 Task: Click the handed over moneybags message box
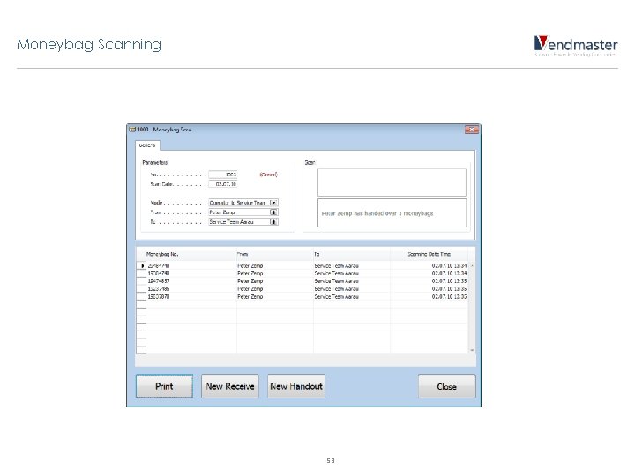(392, 213)
